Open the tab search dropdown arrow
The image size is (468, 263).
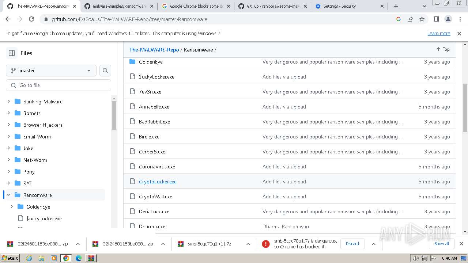tap(424, 6)
